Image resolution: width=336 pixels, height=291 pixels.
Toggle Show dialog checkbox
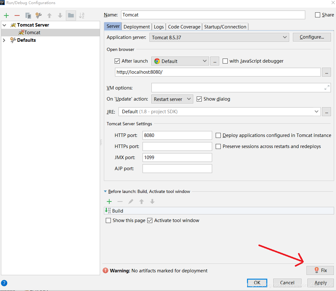(x=199, y=99)
